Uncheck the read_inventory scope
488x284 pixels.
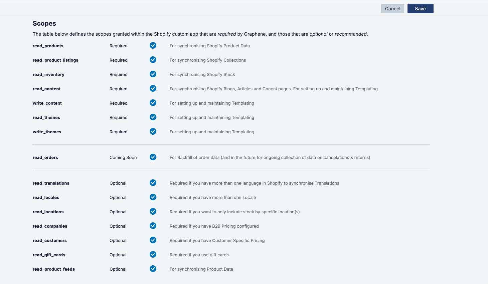pyautogui.click(x=153, y=74)
